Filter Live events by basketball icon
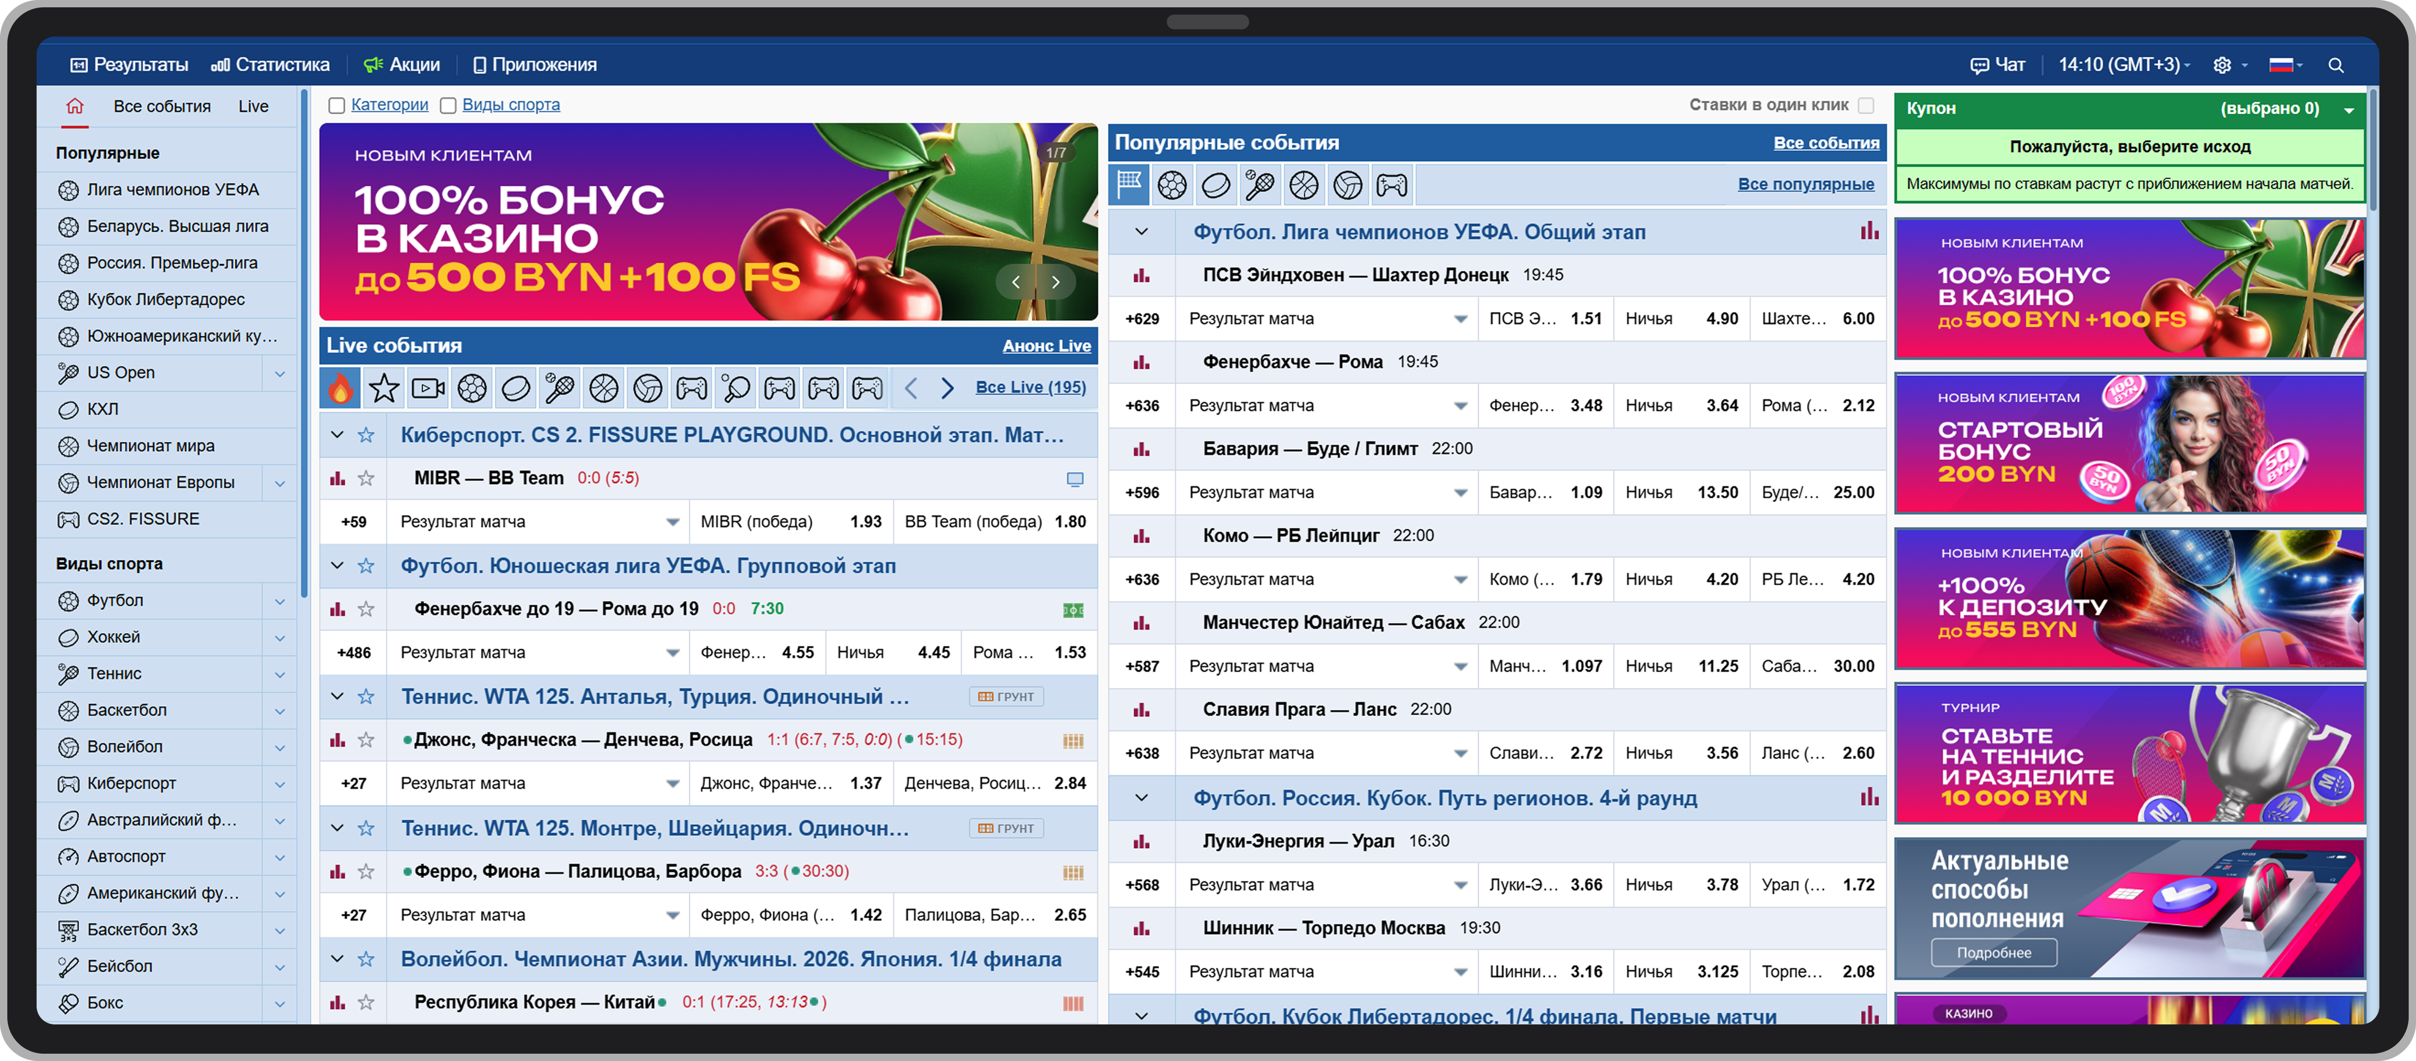 tap(604, 387)
